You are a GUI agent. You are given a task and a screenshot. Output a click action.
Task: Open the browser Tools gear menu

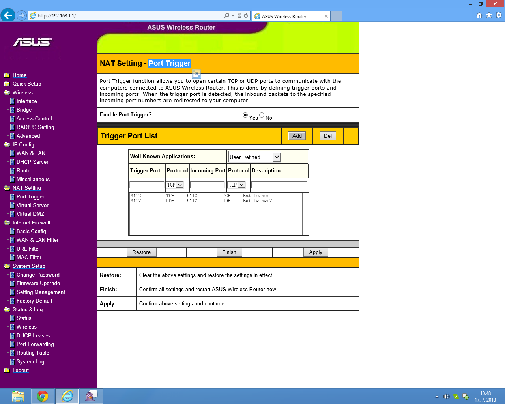(x=499, y=15)
